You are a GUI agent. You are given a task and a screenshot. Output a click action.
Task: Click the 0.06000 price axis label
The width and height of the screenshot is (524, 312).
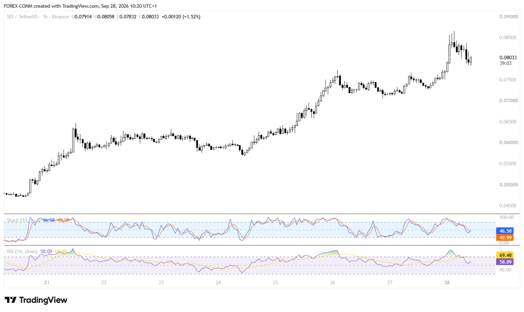click(x=508, y=143)
